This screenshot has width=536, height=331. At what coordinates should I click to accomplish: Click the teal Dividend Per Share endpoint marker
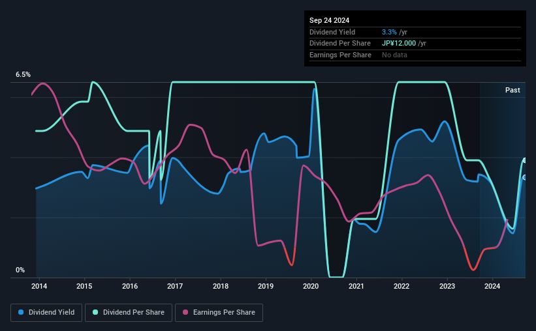coord(525,160)
